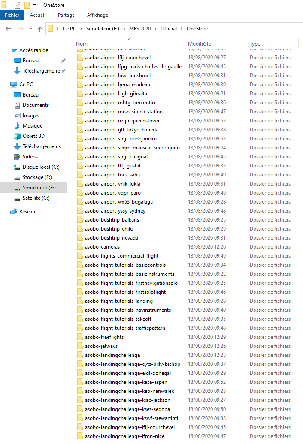Viewport: 303px width, 444px height.
Task: Click the asobo-airport-yssy-sydney folder icon
Action: (x=80, y=211)
